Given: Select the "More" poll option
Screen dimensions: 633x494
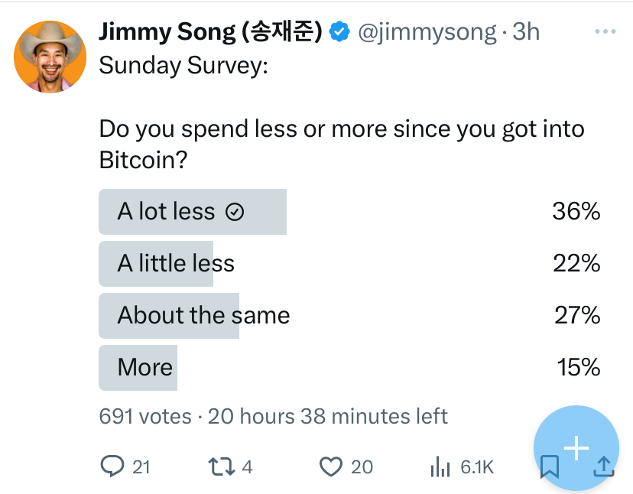Looking at the screenshot, I should click(x=144, y=367).
